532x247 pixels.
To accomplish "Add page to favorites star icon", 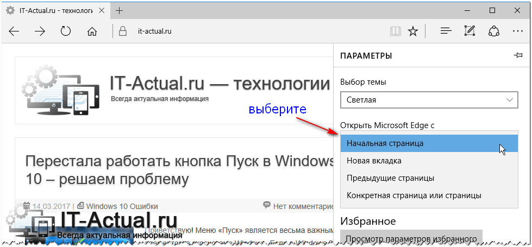I will (x=413, y=31).
